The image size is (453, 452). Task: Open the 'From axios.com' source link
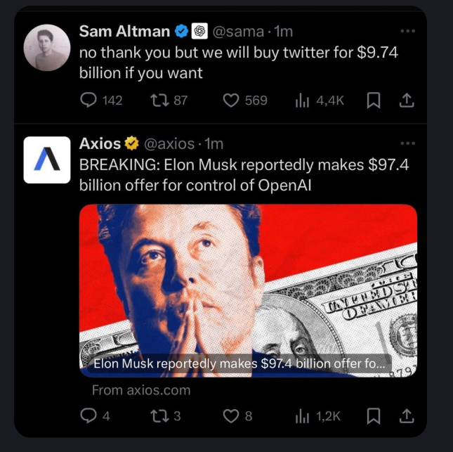click(140, 389)
